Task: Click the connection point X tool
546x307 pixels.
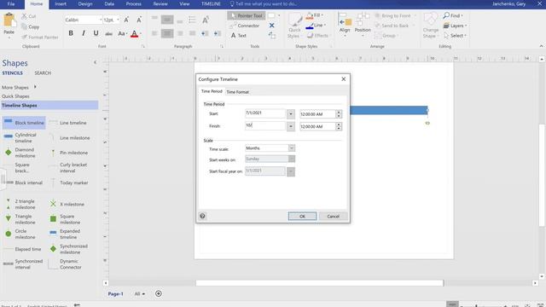Action: click(x=271, y=26)
